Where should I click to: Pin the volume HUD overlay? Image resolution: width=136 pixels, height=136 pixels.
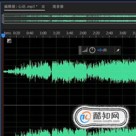tap(118, 50)
